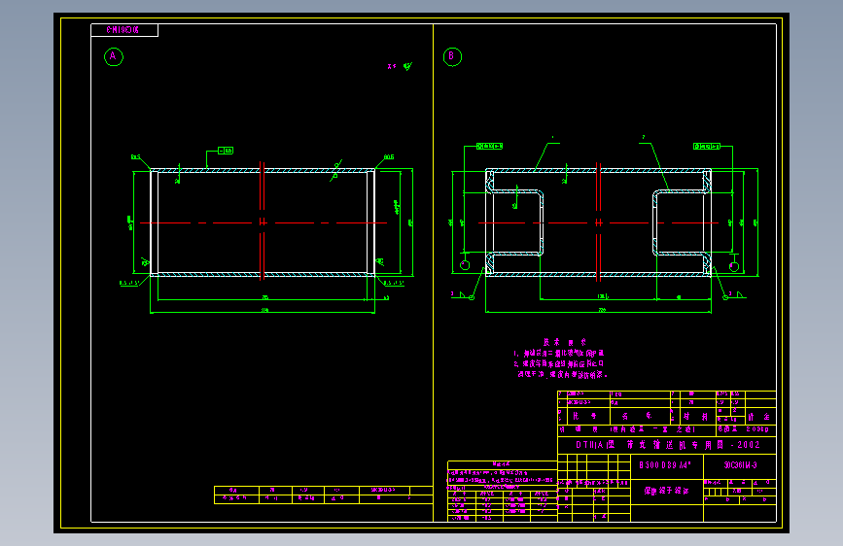This screenshot has width=843, height=546.
Task: Select the B500 D89 specification text
Action: pos(664,465)
